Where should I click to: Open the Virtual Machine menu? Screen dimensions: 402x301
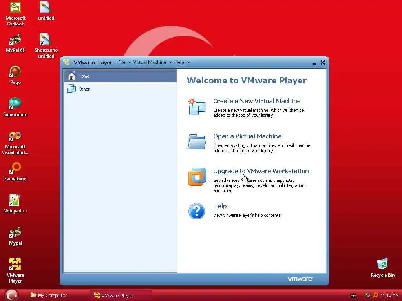[x=150, y=62]
